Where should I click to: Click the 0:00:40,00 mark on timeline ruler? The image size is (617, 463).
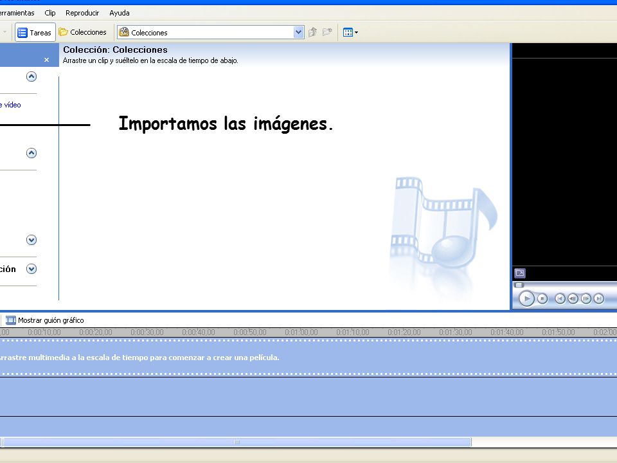click(x=199, y=332)
